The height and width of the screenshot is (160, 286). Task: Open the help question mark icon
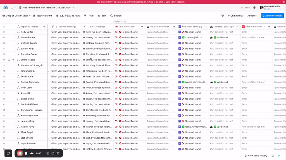point(254,8)
